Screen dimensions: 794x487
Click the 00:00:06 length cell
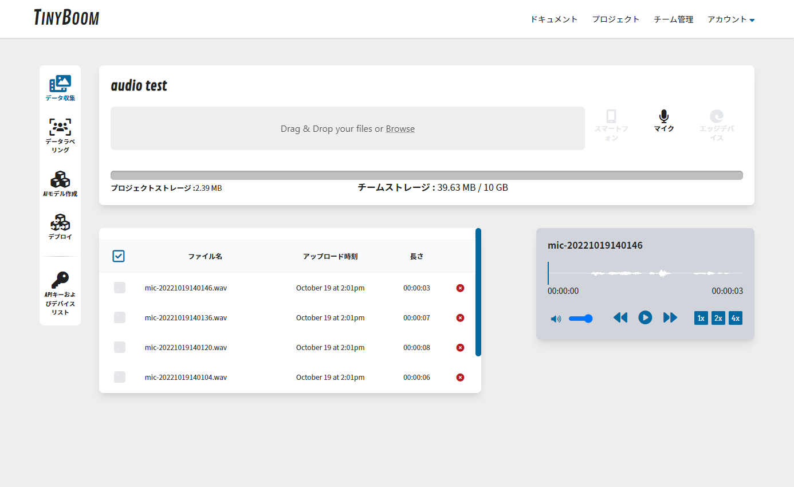click(x=416, y=377)
